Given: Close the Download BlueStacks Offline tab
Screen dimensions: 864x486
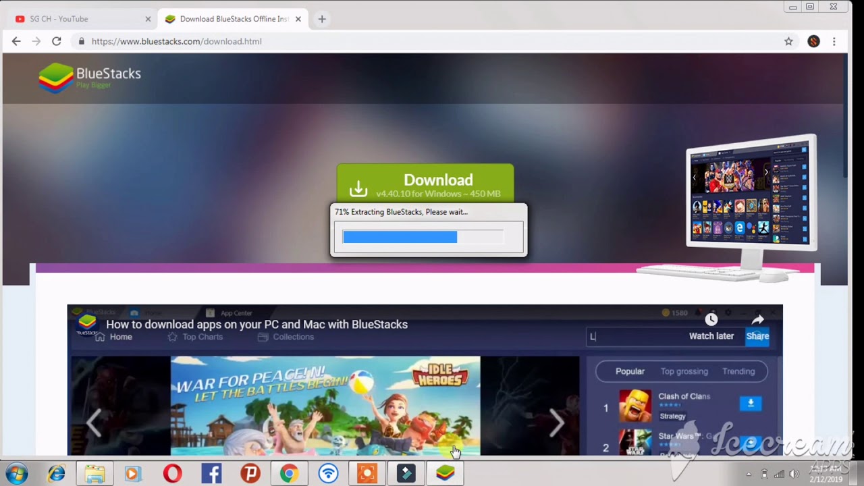Looking at the screenshot, I should pyautogui.click(x=298, y=19).
